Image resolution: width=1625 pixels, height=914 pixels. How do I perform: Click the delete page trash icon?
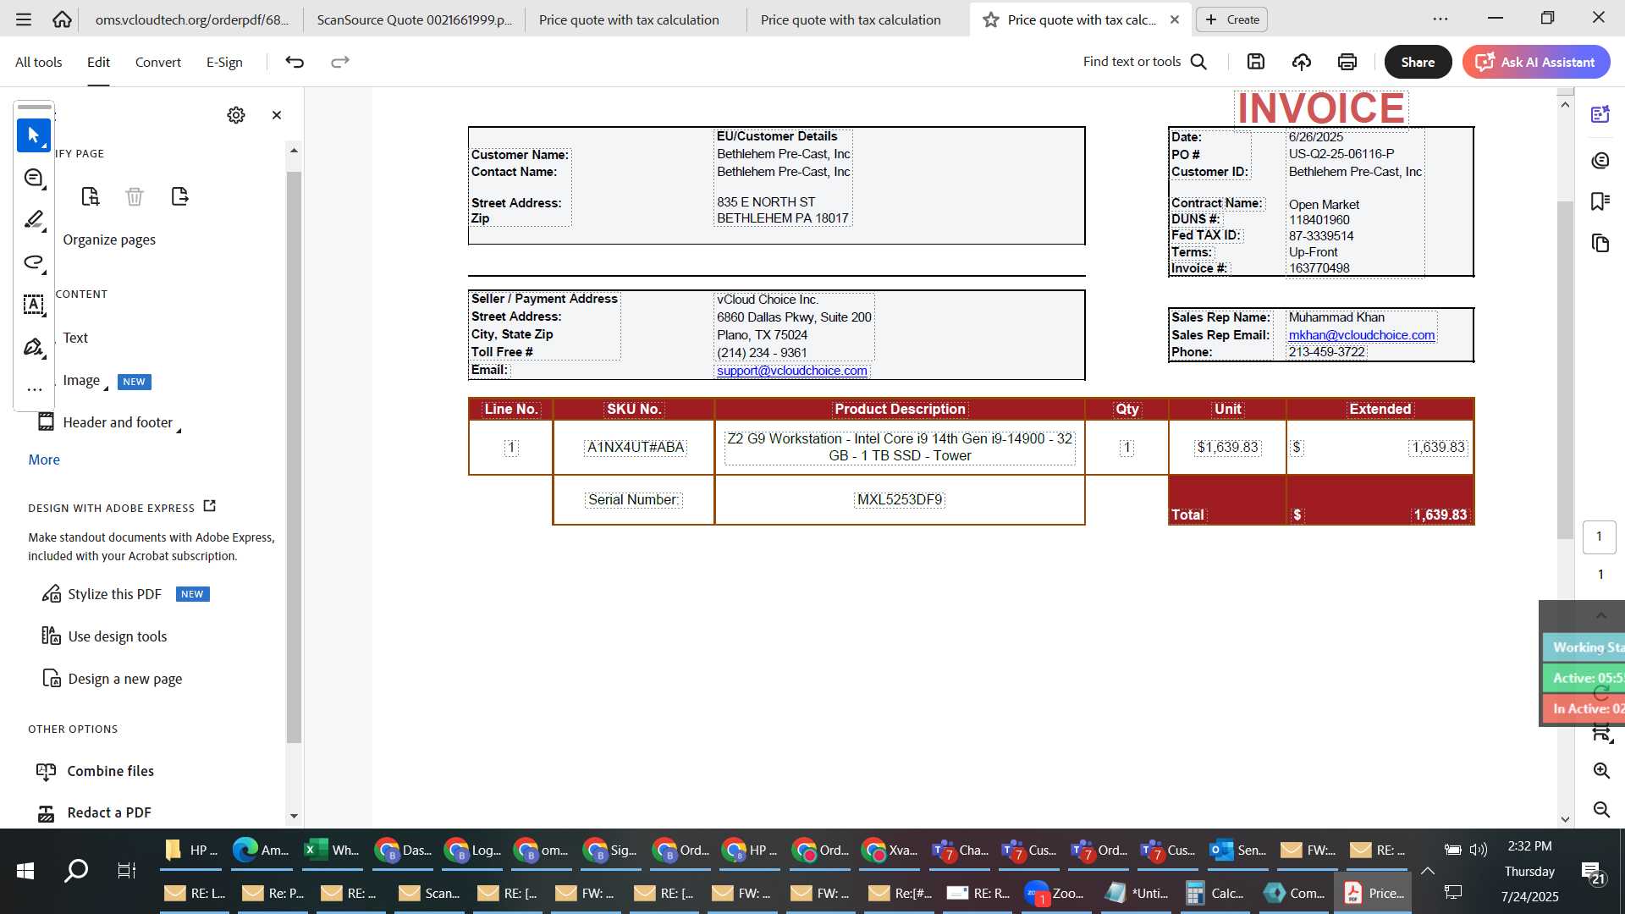tap(135, 196)
